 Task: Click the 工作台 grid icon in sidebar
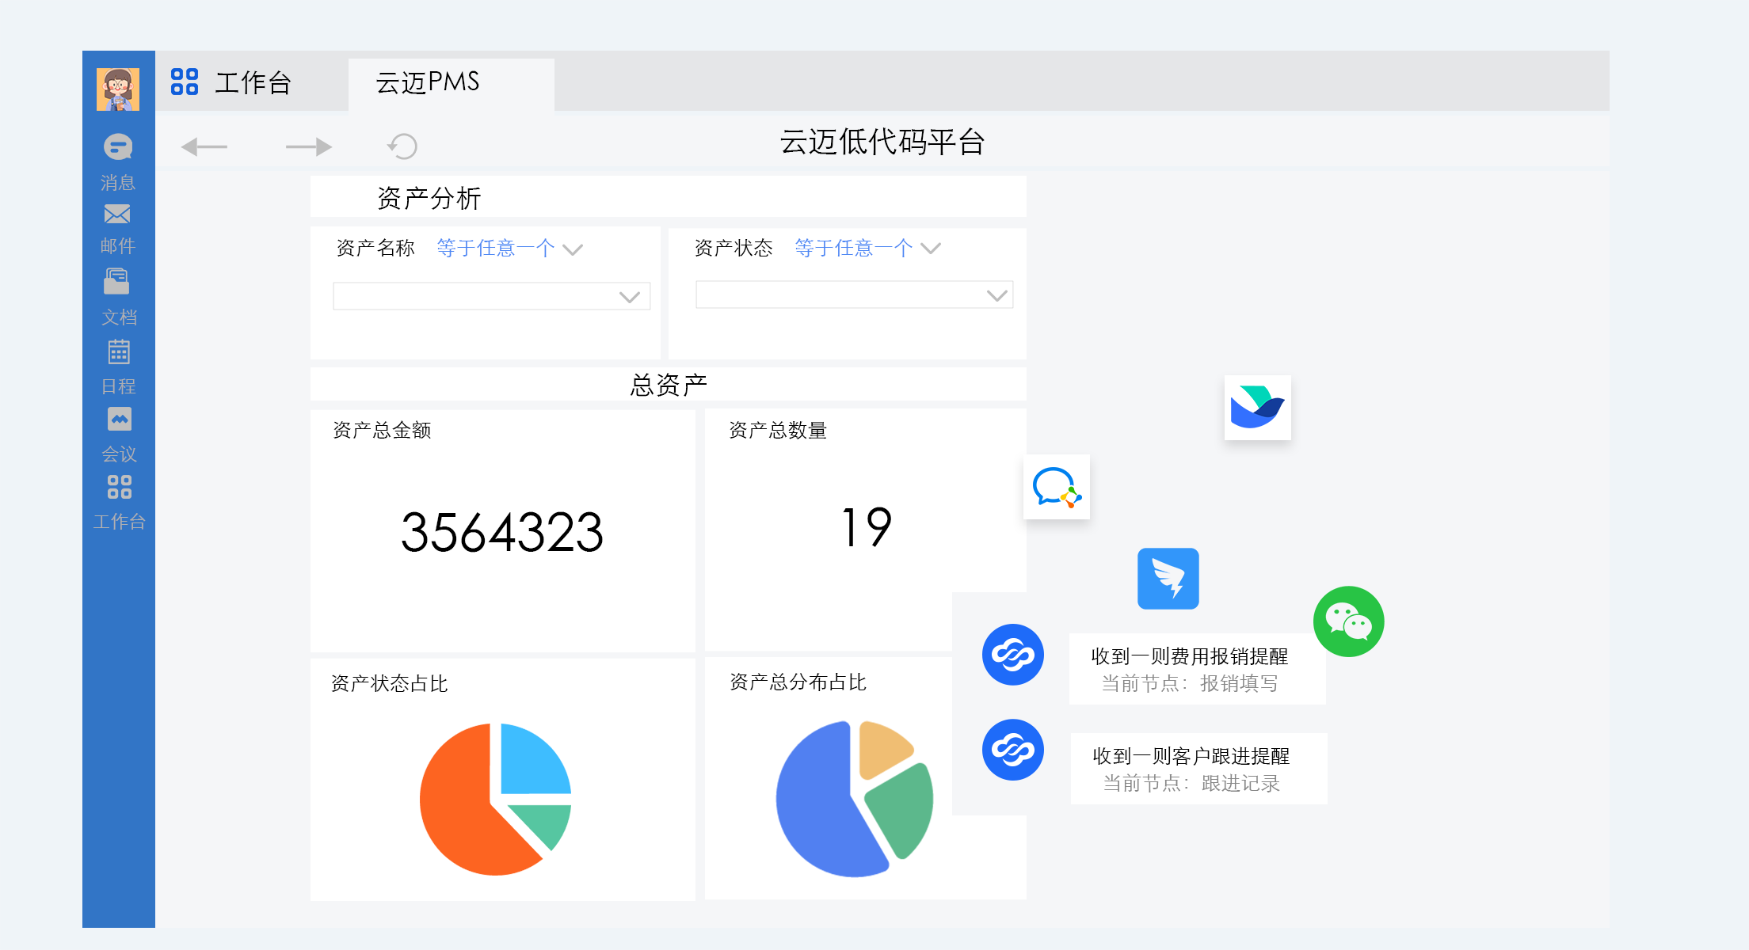119,487
